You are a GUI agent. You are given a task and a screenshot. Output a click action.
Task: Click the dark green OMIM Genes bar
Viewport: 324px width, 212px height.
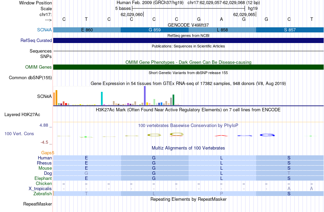pos(189,67)
